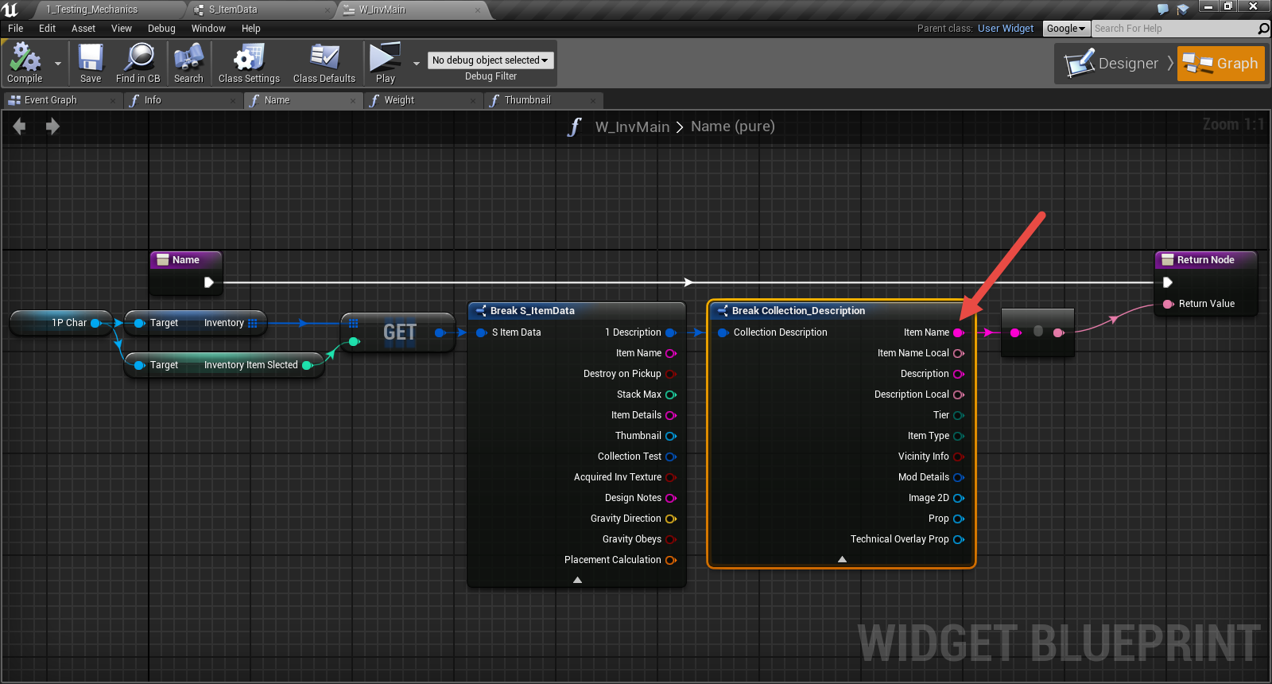Navigate forward in graph history
1272x684 pixels.
click(52, 126)
